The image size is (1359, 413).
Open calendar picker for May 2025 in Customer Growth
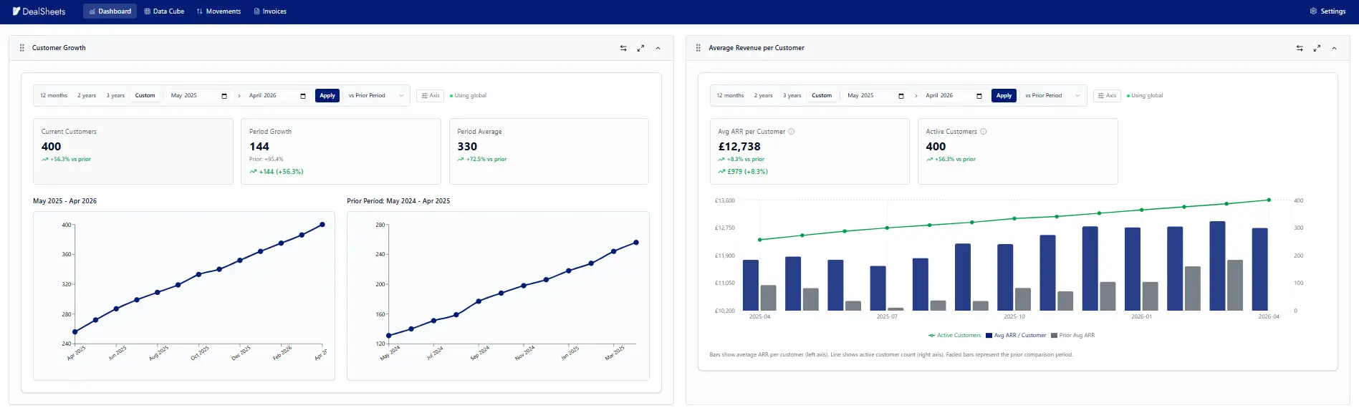pyautogui.click(x=224, y=96)
